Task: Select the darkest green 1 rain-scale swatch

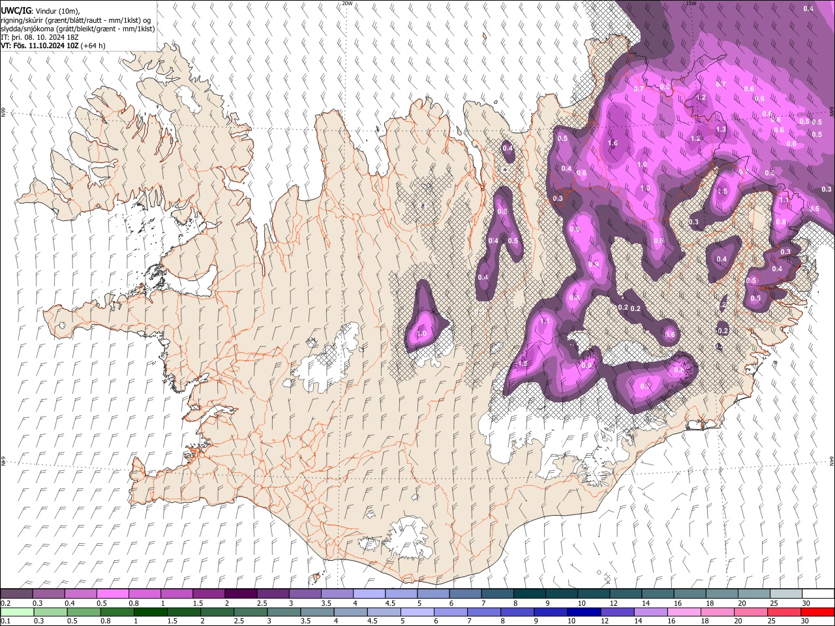Action: point(151,612)
